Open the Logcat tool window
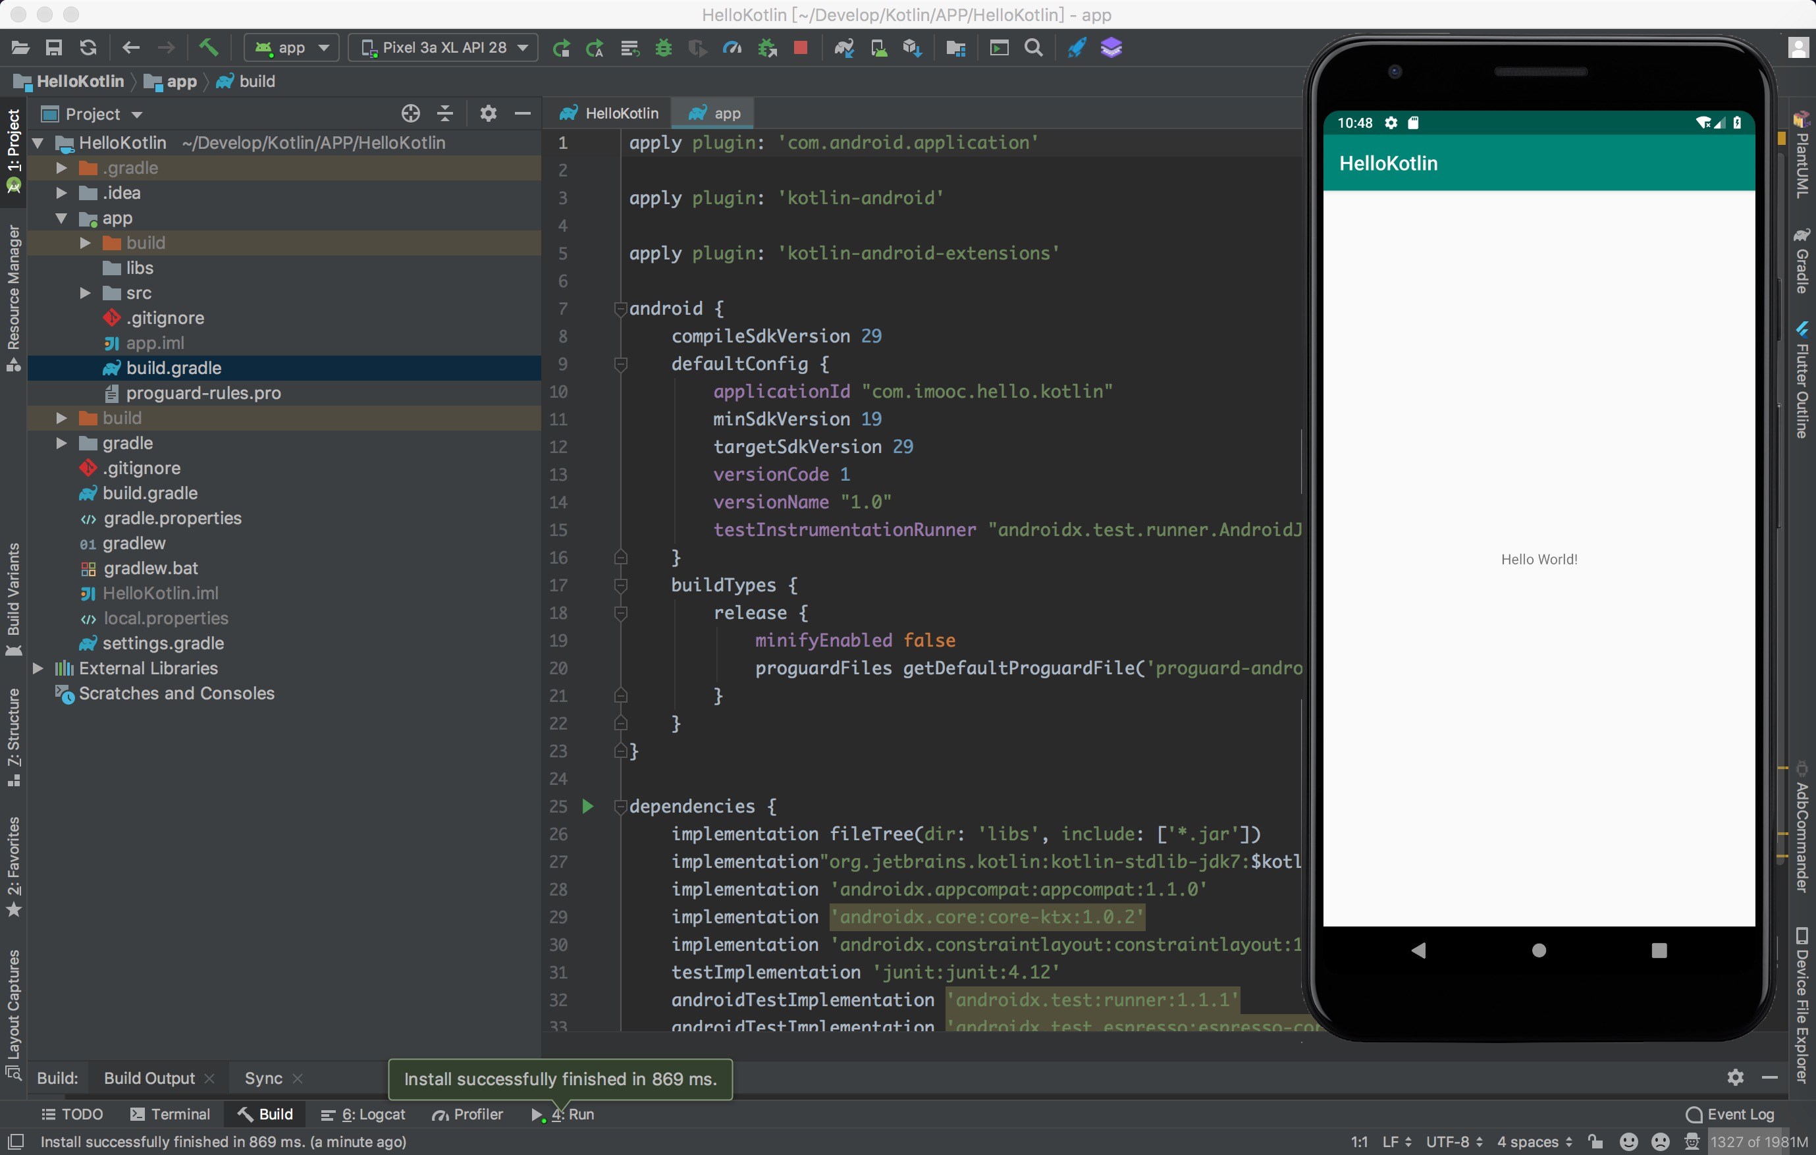The image size is (1816, 1155). [363, 1114]
